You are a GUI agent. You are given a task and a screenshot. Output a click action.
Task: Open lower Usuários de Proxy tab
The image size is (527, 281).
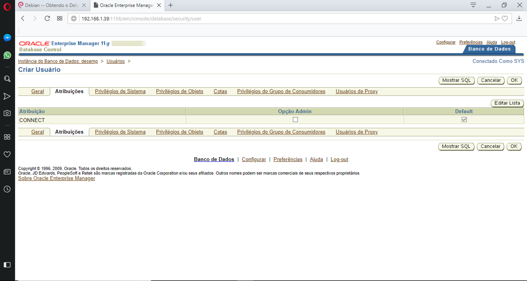coord(357,132)
